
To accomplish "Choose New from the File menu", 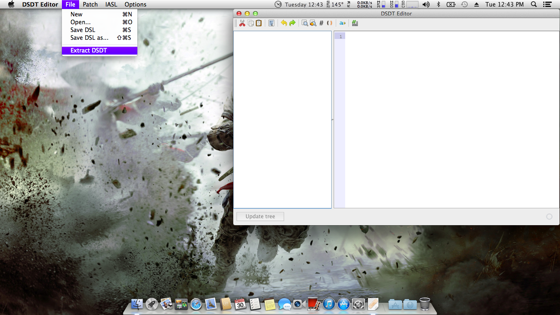I will [100, 14].
